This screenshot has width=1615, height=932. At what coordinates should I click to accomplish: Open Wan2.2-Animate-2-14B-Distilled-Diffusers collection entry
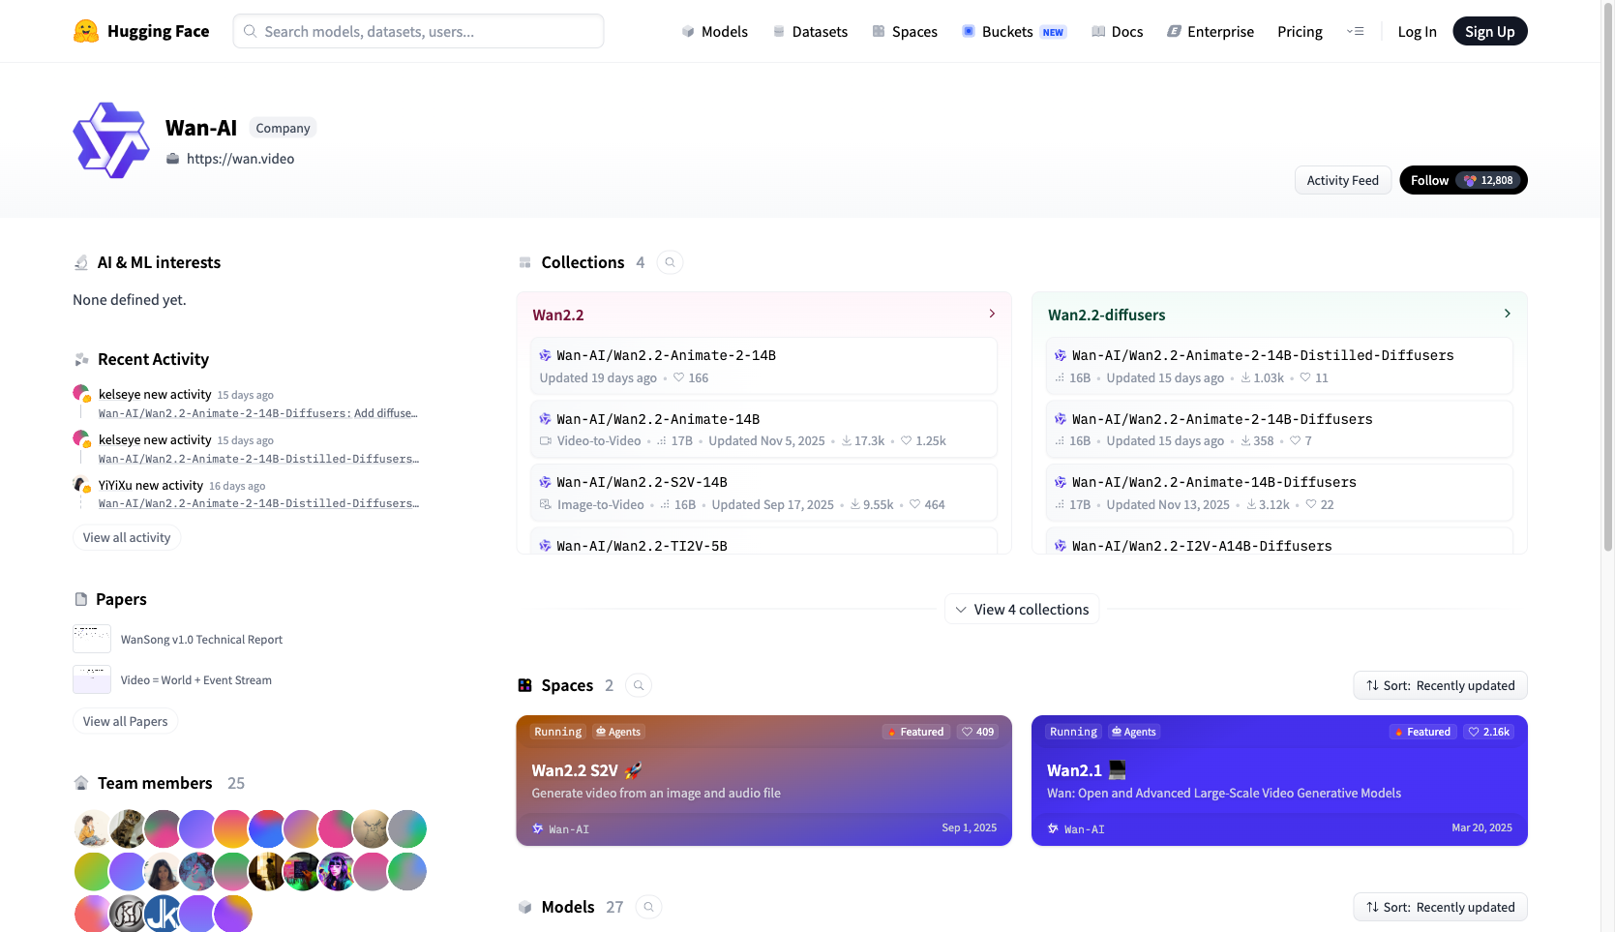[1279, 366]
